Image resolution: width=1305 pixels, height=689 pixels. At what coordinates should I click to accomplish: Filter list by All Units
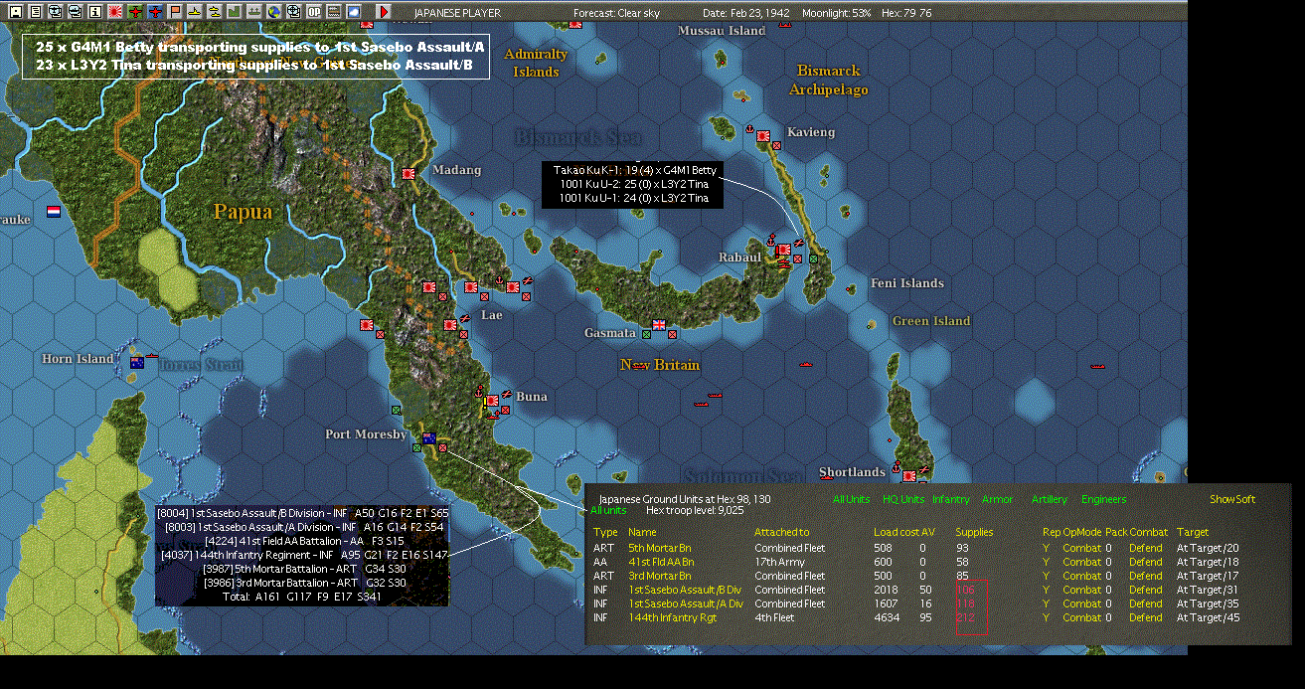851,499
